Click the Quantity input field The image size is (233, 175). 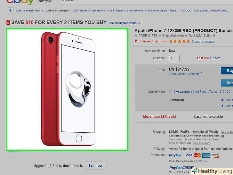click(x=174, y=58)
